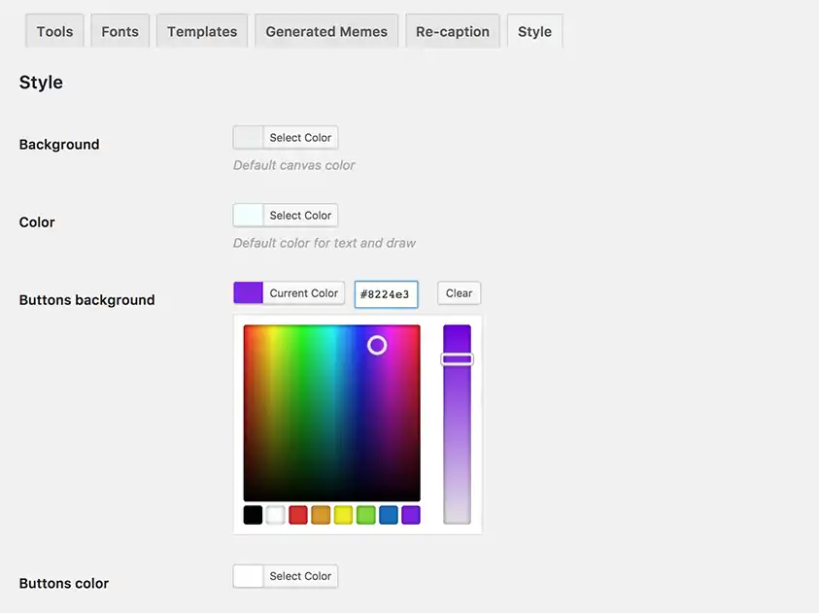Select the orange preset swatch
Screen dimensions: 819x613
tap(321, 515)
